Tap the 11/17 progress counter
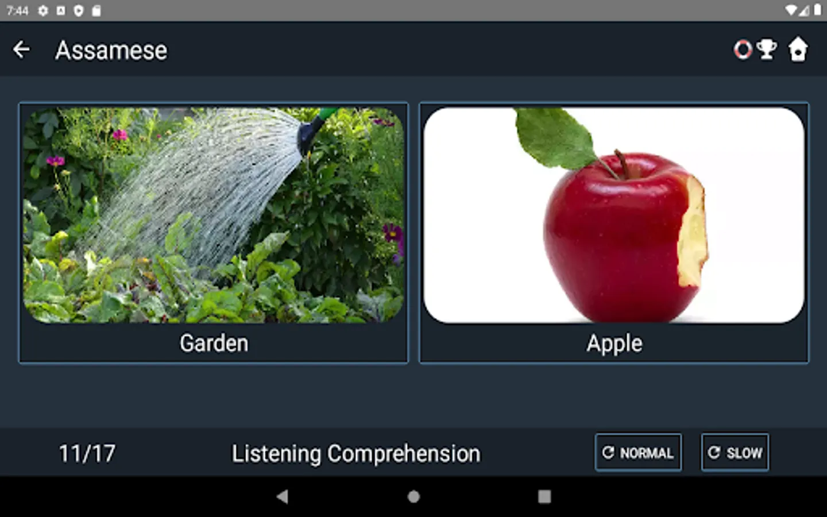The image size is (827, 517). [87, 454]
